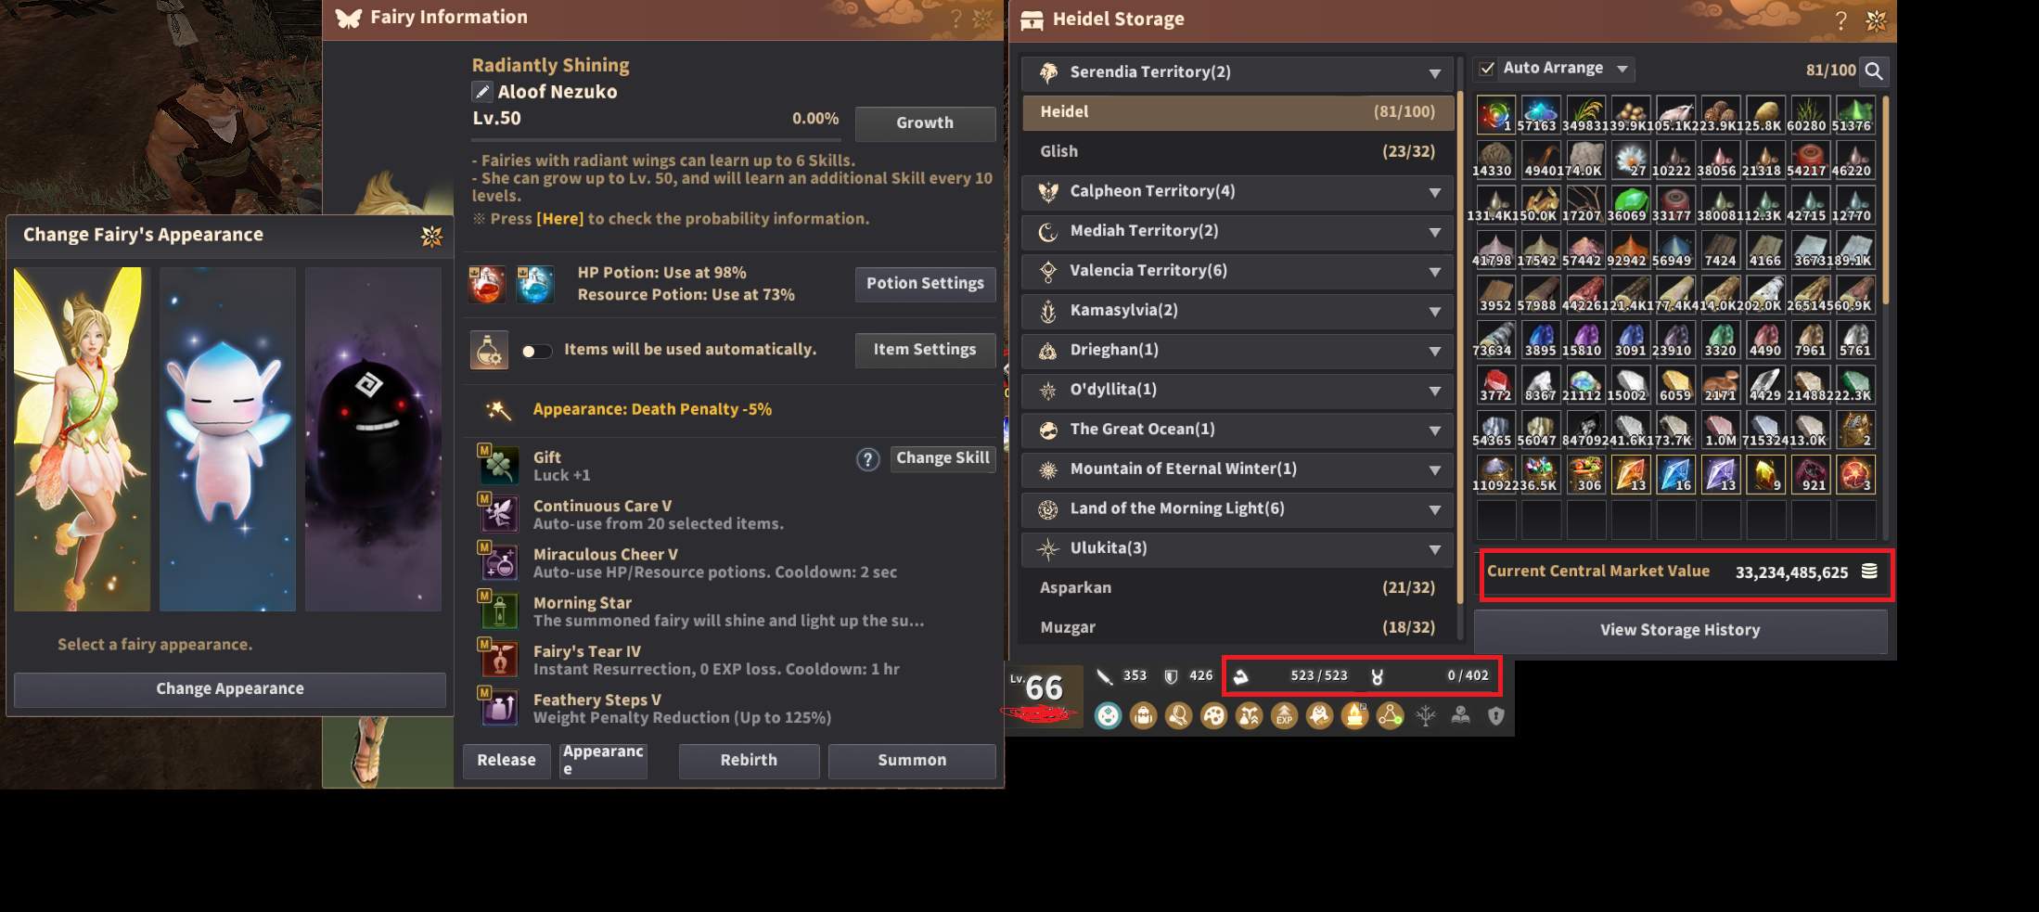Open help icon in Heidel Storage header
Screen dimensions: 2039x912
(1840, 20)
